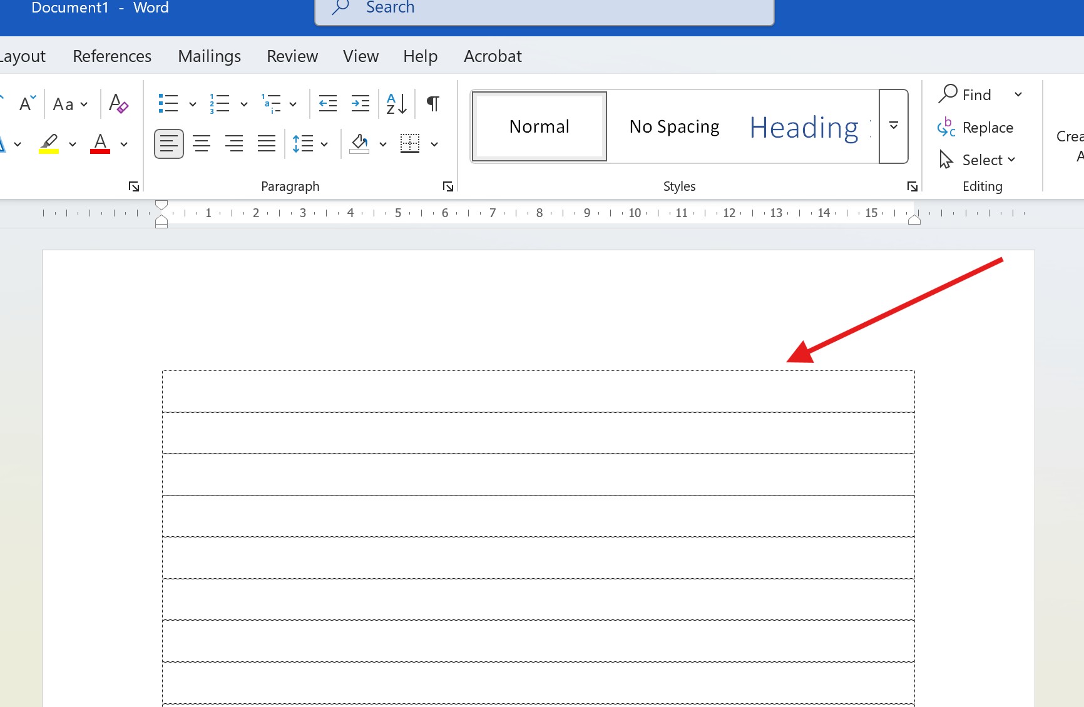Switch to the Review tab
The image size is (1084, 707).
tap(292, 56)
